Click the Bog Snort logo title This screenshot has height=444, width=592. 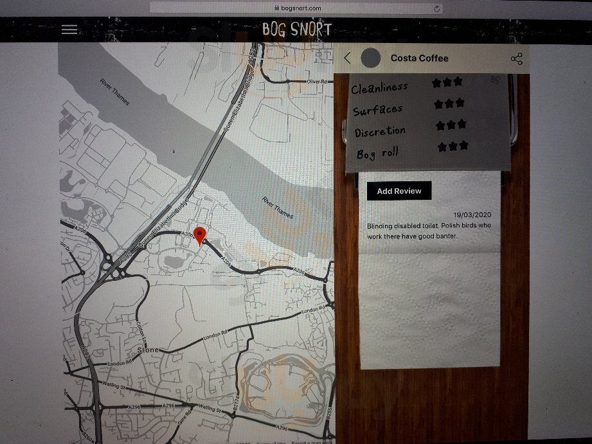click(x=297, y=30)
